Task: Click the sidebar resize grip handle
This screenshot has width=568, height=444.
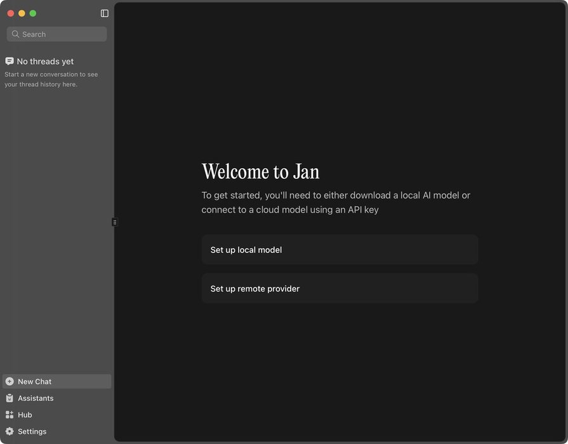Action: (114, 222)
